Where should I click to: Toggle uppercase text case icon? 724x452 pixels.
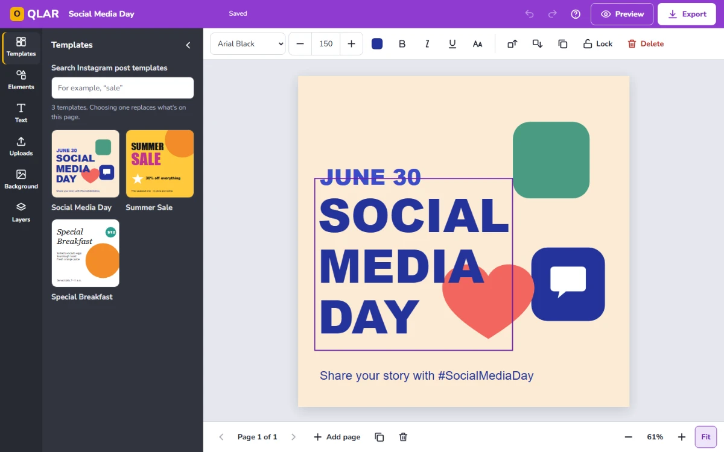[477, 44]
